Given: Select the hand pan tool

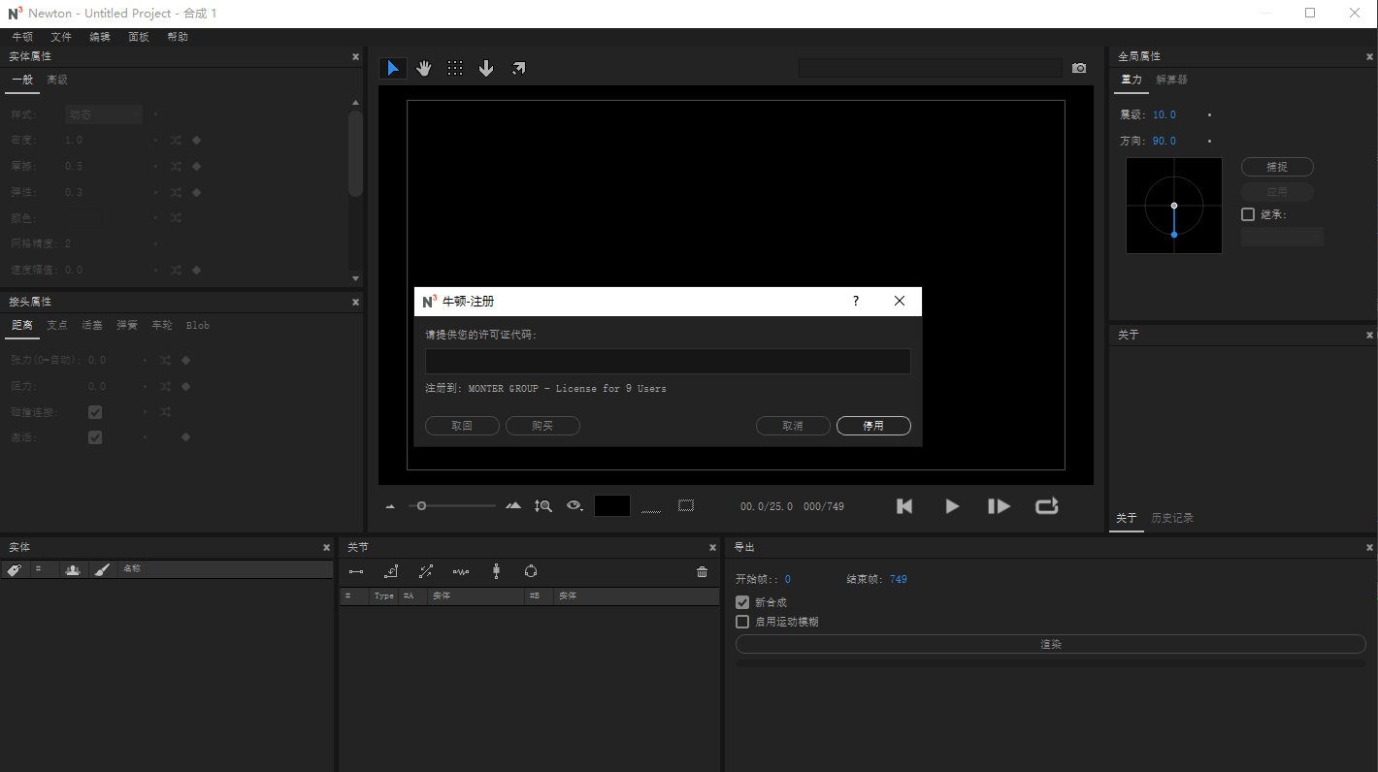Looking at the screenshot, I should [424, 68].
